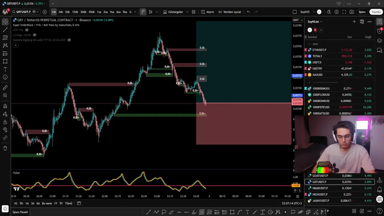Click the timezone clock 23:57:14 UTC+3
This screenshot has width=384, height=216.
point(292,203)
